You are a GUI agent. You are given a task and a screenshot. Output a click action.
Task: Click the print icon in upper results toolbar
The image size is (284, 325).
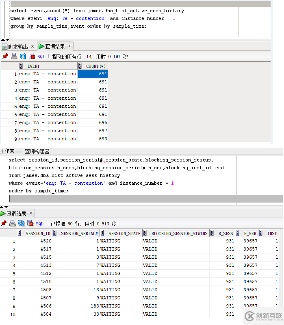click(x=14, y=57)
